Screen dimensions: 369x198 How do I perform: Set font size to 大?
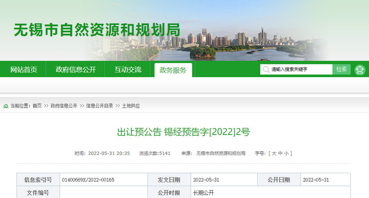pos(274,153)
